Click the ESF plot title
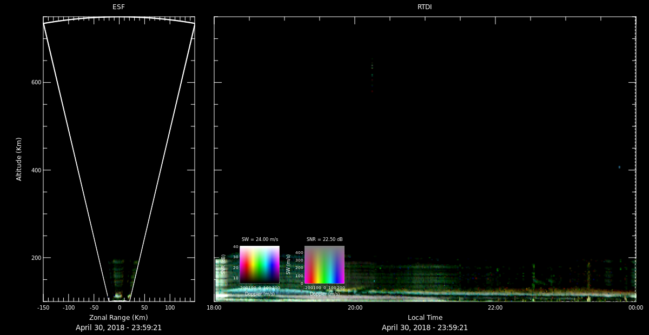Viewport: 649px width, 335px height. pyautogui.click(x=118, y=7)
